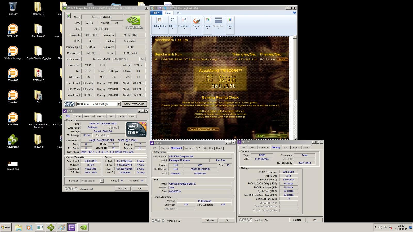Select the CrystalDiskMark3_0_0g folder
Viewport: 413px width, 232px height.
click(x=38, y=53)
